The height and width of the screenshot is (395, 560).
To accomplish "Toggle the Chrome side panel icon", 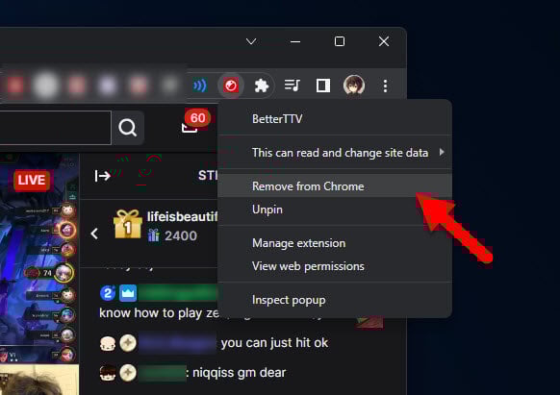I will (323, 86).
